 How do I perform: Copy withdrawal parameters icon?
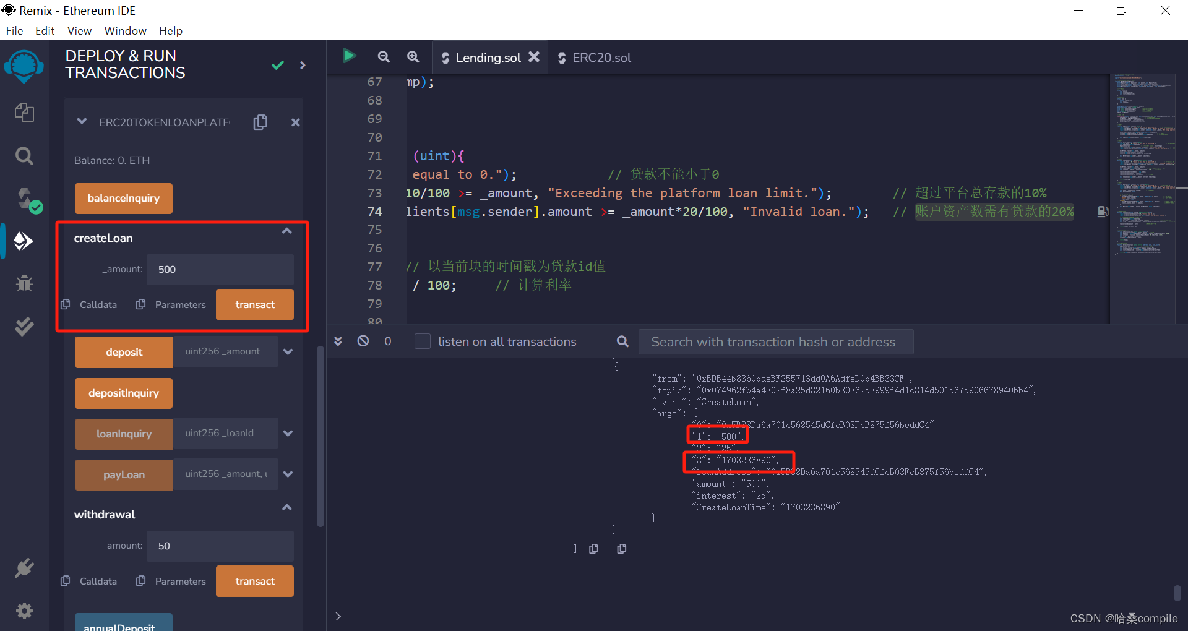141,581
